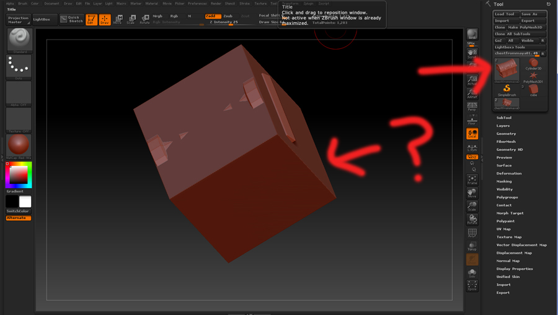This screenshot has height=315, width=558.
Task: Click the Move hand icon in right shelf
Action: [472, 193]
